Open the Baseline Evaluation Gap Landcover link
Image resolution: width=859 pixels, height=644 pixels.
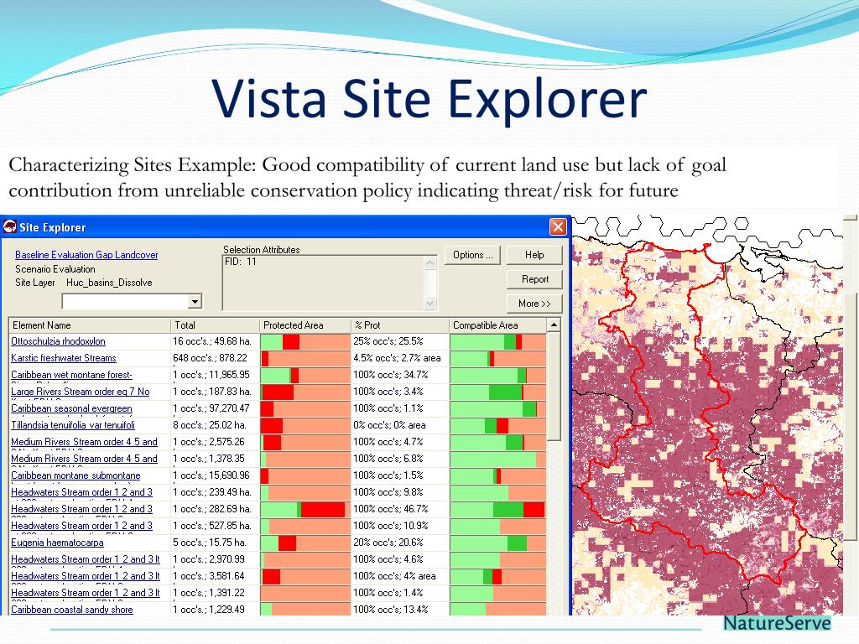point(86,255)
